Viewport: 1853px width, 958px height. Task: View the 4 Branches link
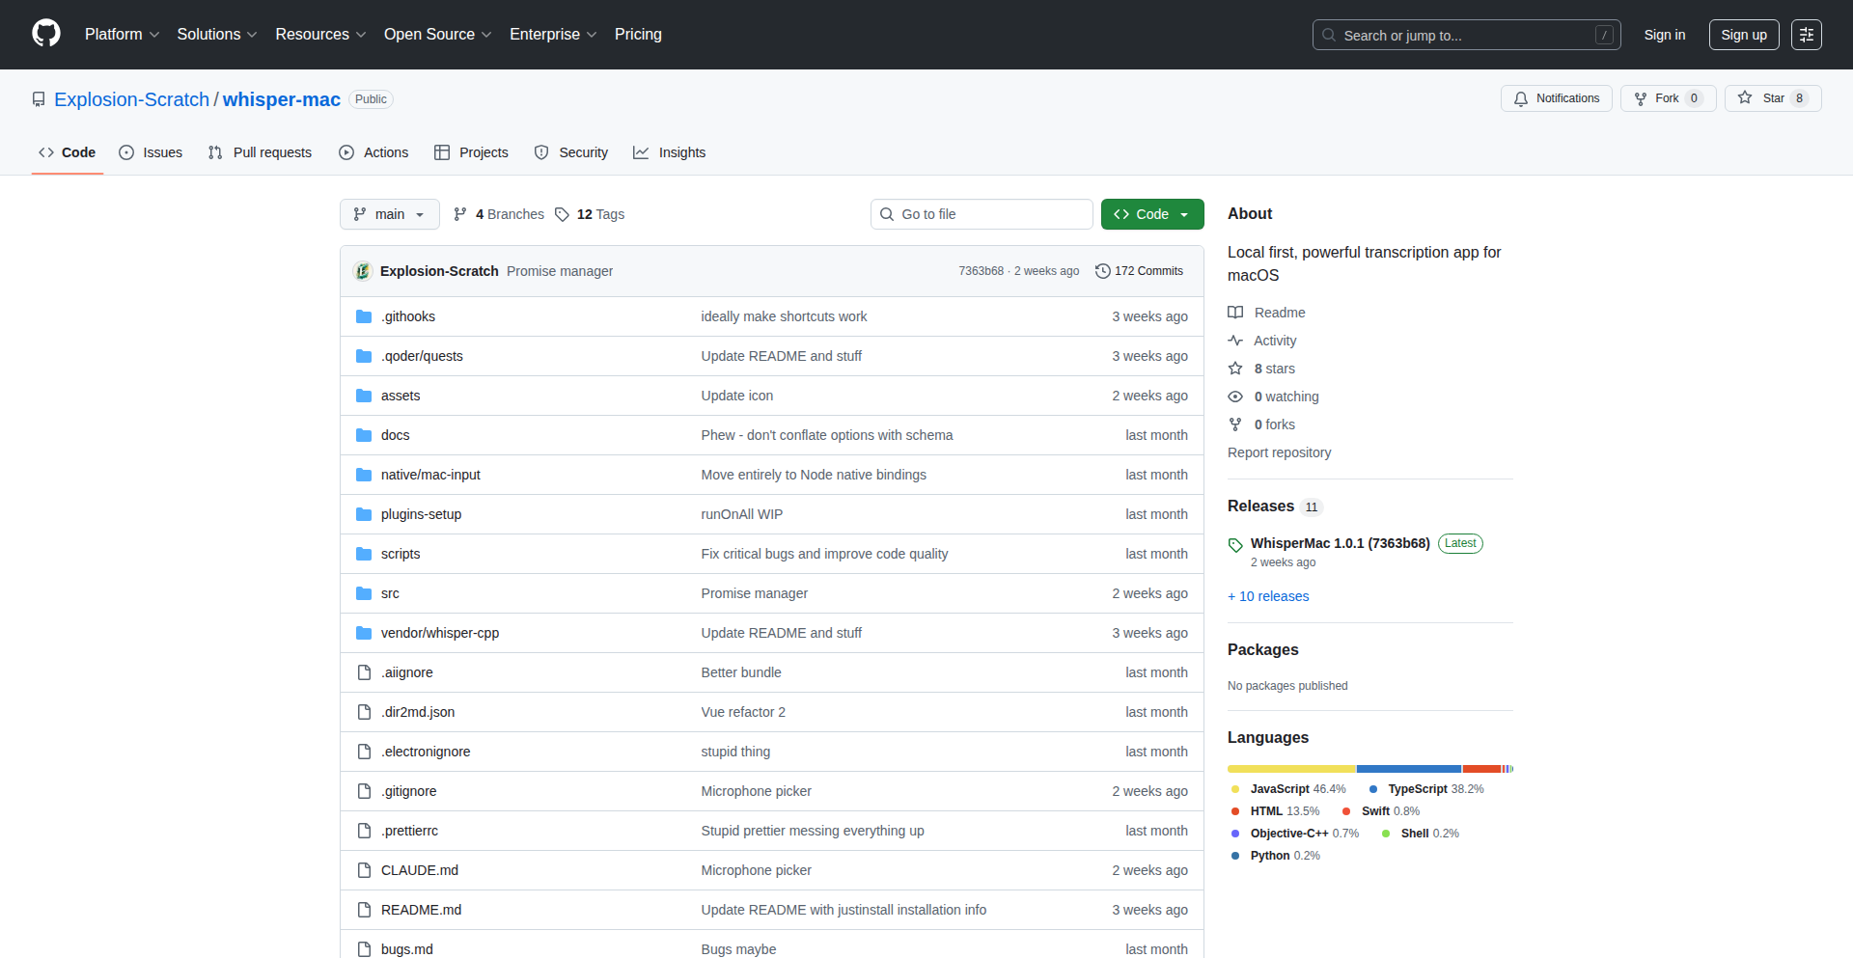click(x=499, y=214)
